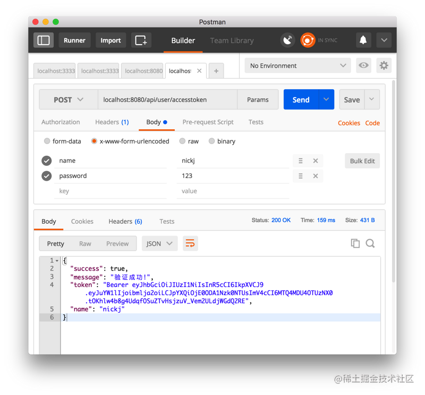Open response Headers (6) tab

click(x=125, y=221)
